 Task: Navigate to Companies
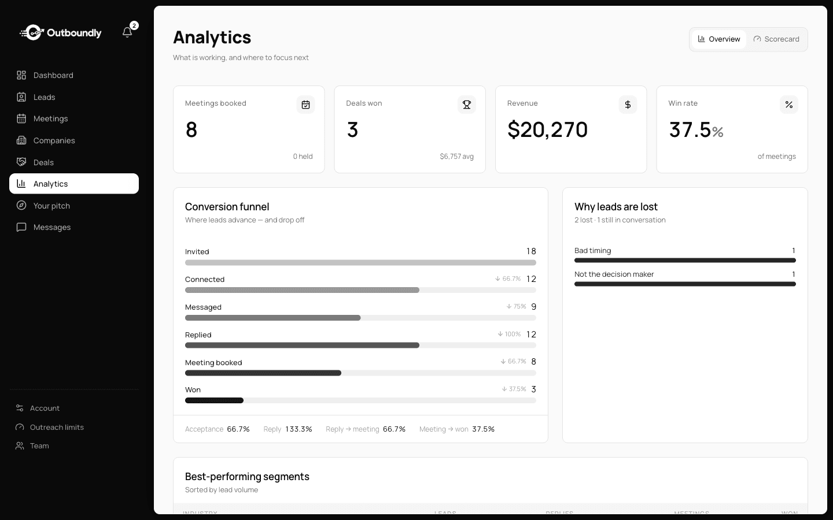click(x=74, y=140)
